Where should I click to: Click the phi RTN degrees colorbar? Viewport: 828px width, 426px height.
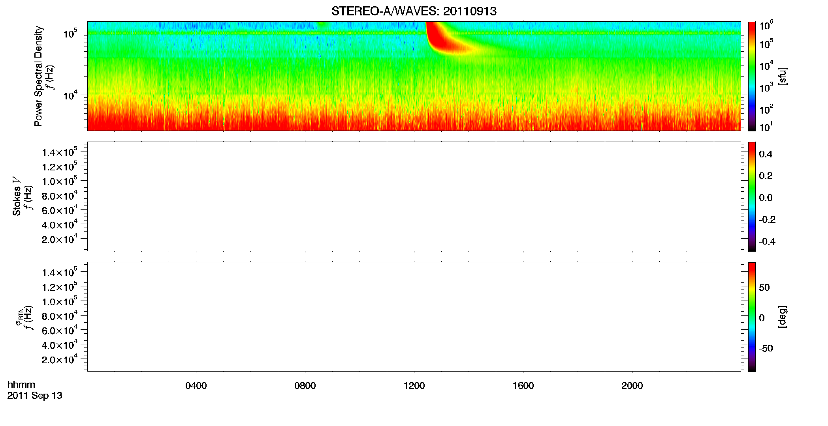pos(752,317)
